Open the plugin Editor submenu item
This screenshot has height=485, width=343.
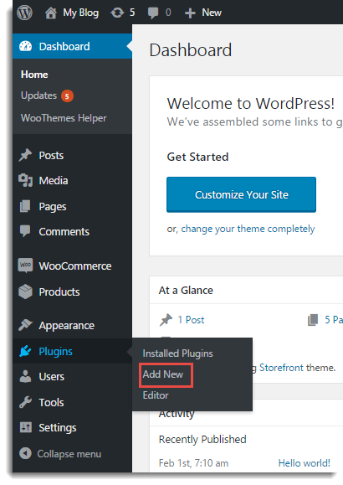point(156,395)
